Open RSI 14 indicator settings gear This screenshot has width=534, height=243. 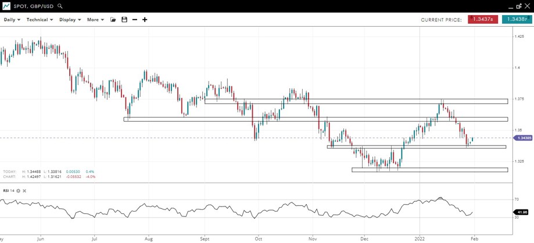[19, 191]
